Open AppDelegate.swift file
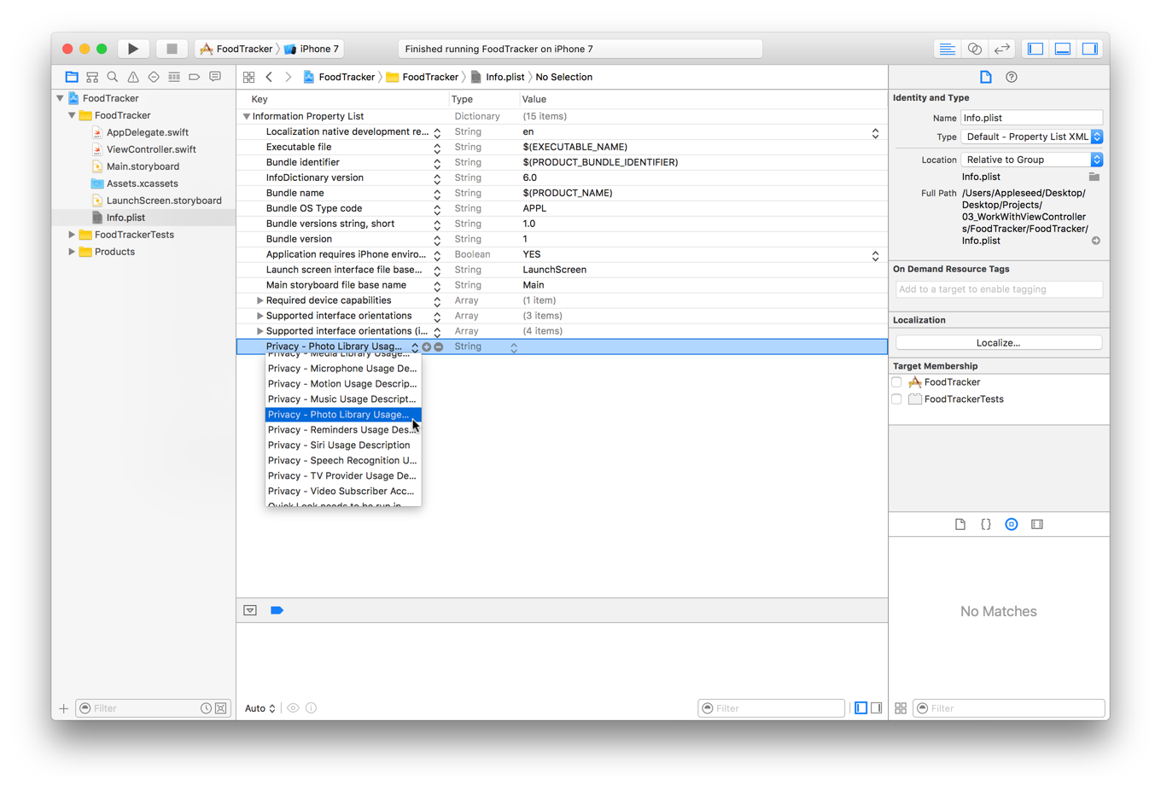Screen dimensions: 1161x786 147,132
